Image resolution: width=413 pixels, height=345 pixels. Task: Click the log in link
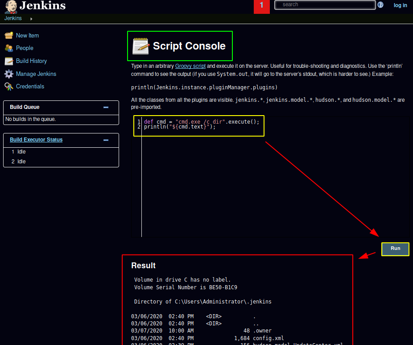[401, 5]
